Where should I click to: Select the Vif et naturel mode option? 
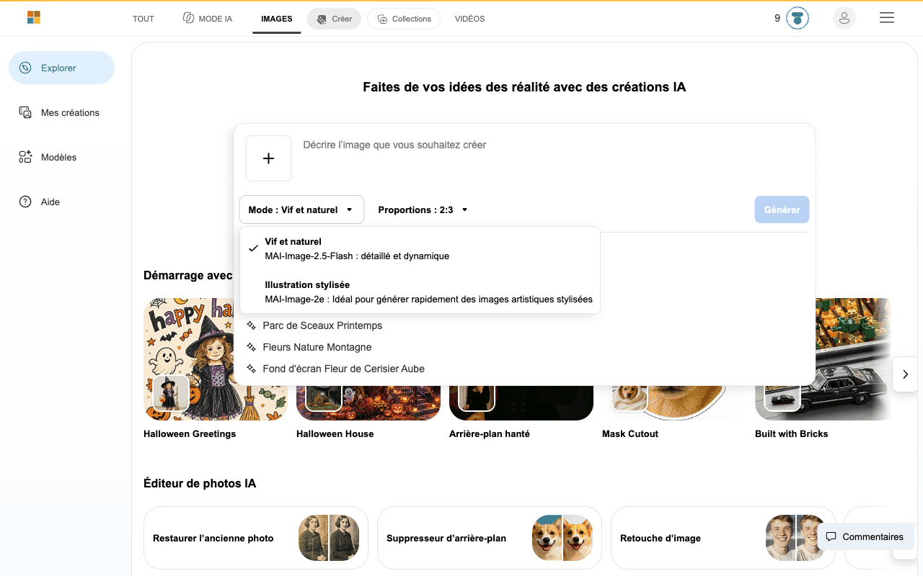tap(420, 248)
